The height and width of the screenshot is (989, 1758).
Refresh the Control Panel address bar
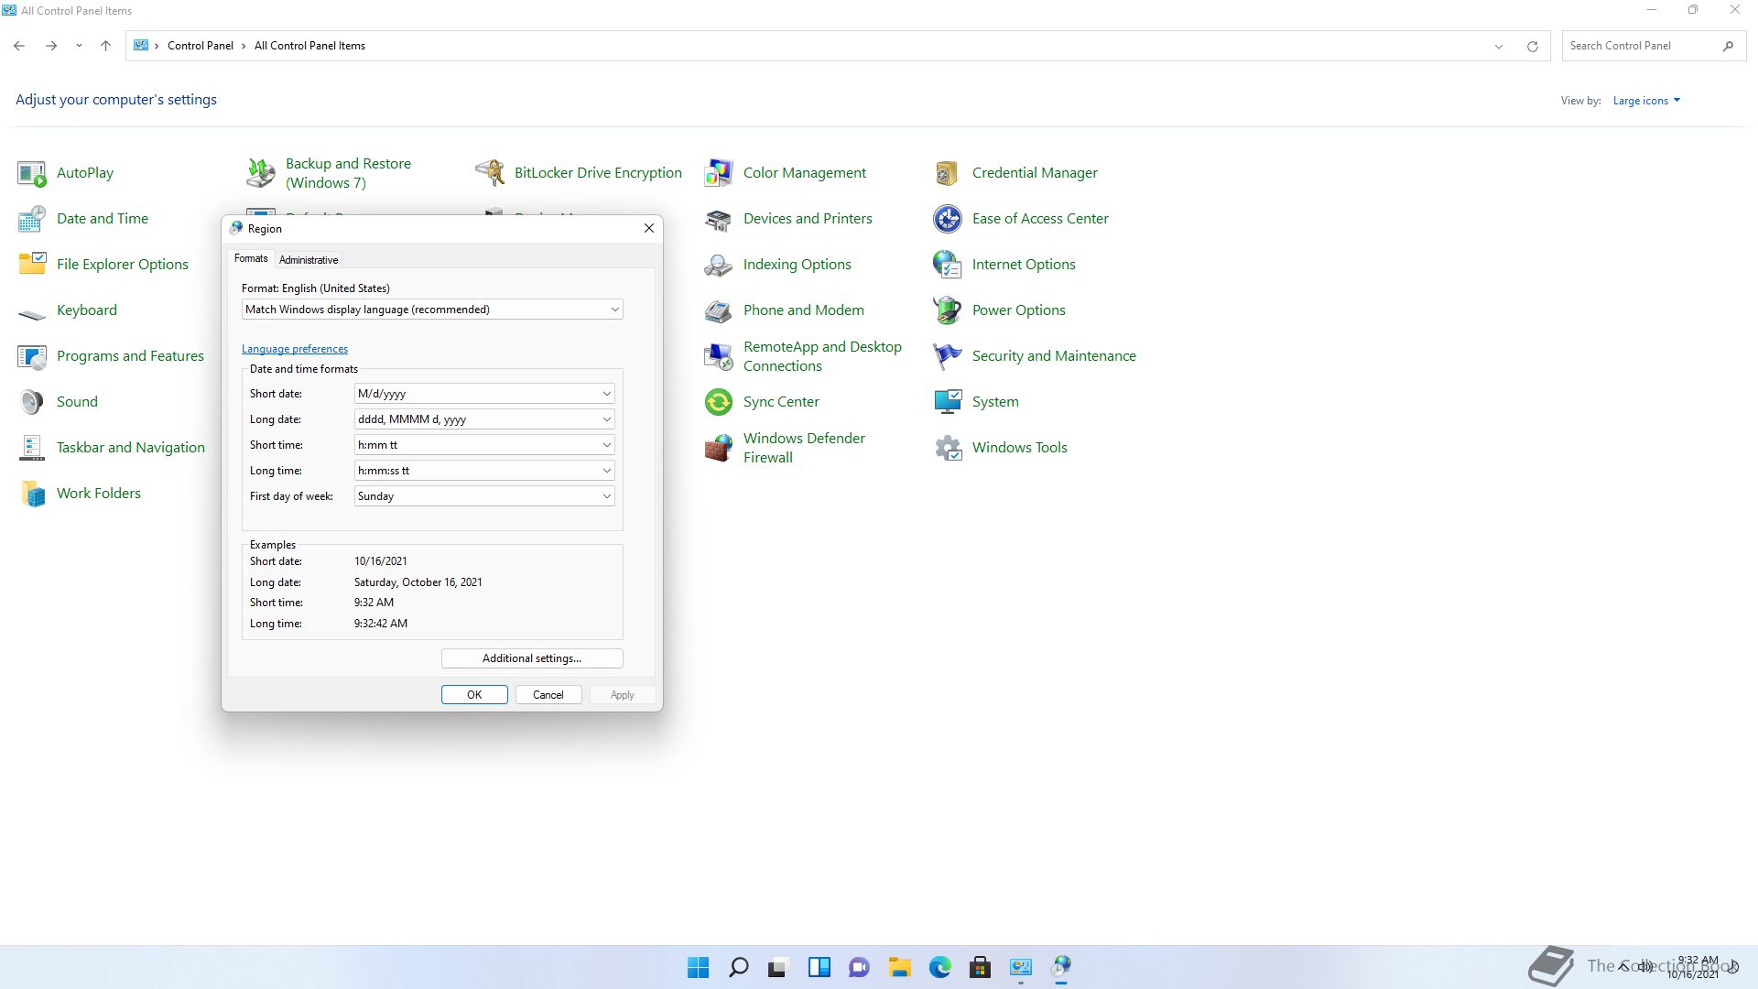pyautogui.click(x=1532, y=46)
